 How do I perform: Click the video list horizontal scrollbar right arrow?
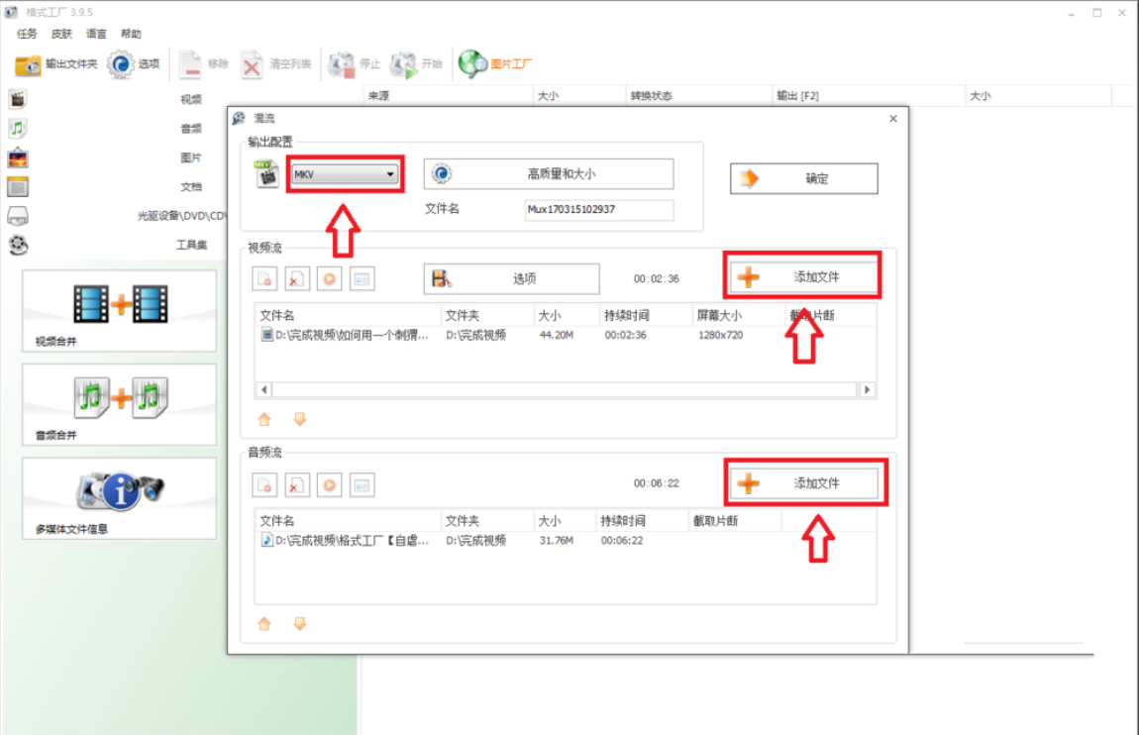tap(867, 390)
